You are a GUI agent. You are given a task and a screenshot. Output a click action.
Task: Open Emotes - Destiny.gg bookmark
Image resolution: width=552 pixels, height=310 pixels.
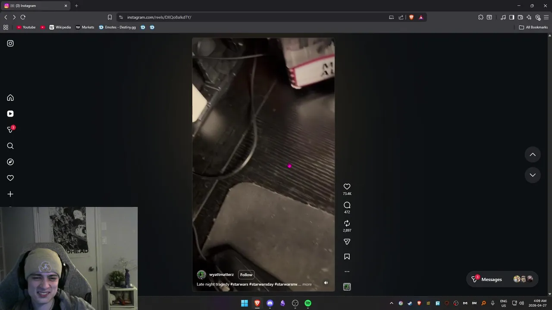[x=117, y=27]
